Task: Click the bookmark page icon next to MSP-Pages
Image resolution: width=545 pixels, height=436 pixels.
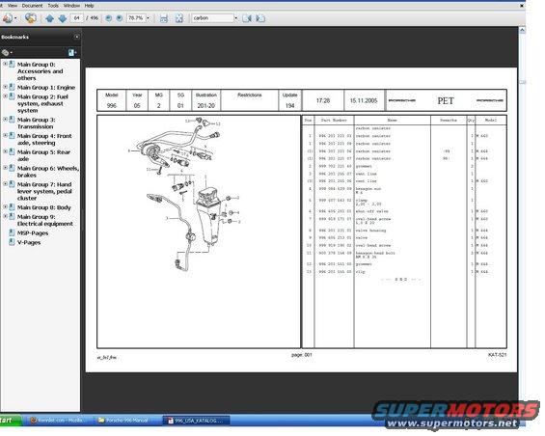Action: click(x=12, y=232)
